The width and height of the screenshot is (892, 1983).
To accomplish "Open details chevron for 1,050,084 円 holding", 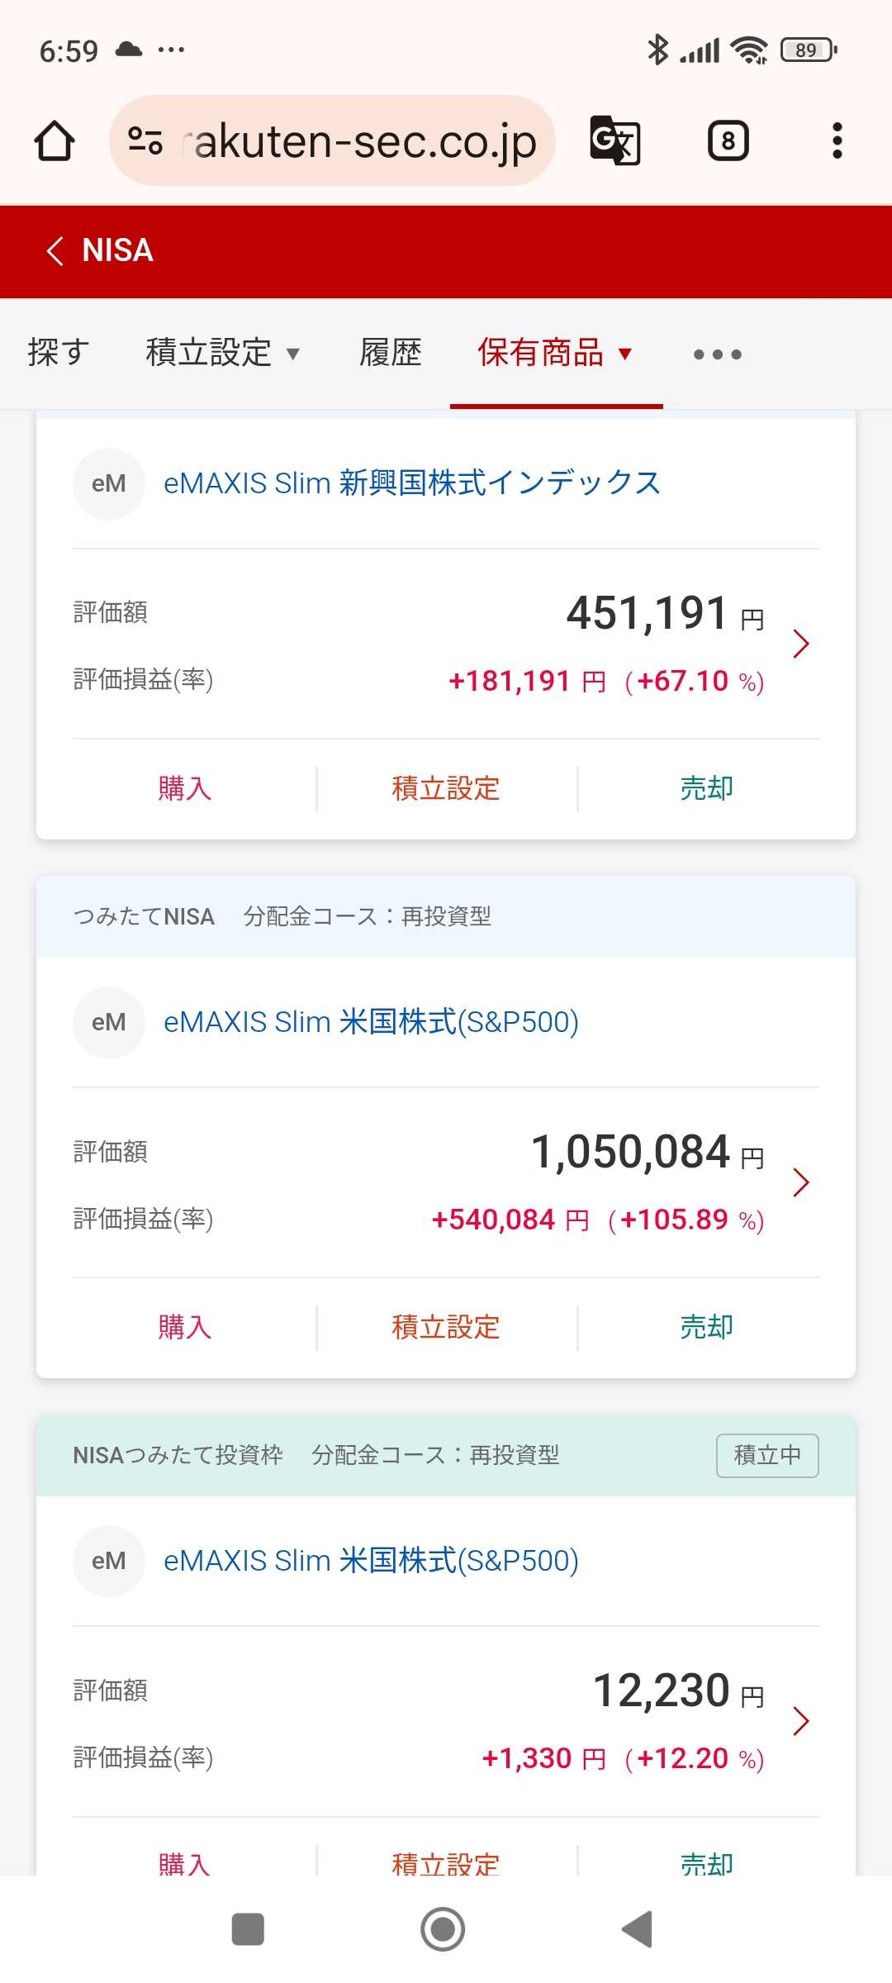I will pyautogui.click(x=800, y=1182).
